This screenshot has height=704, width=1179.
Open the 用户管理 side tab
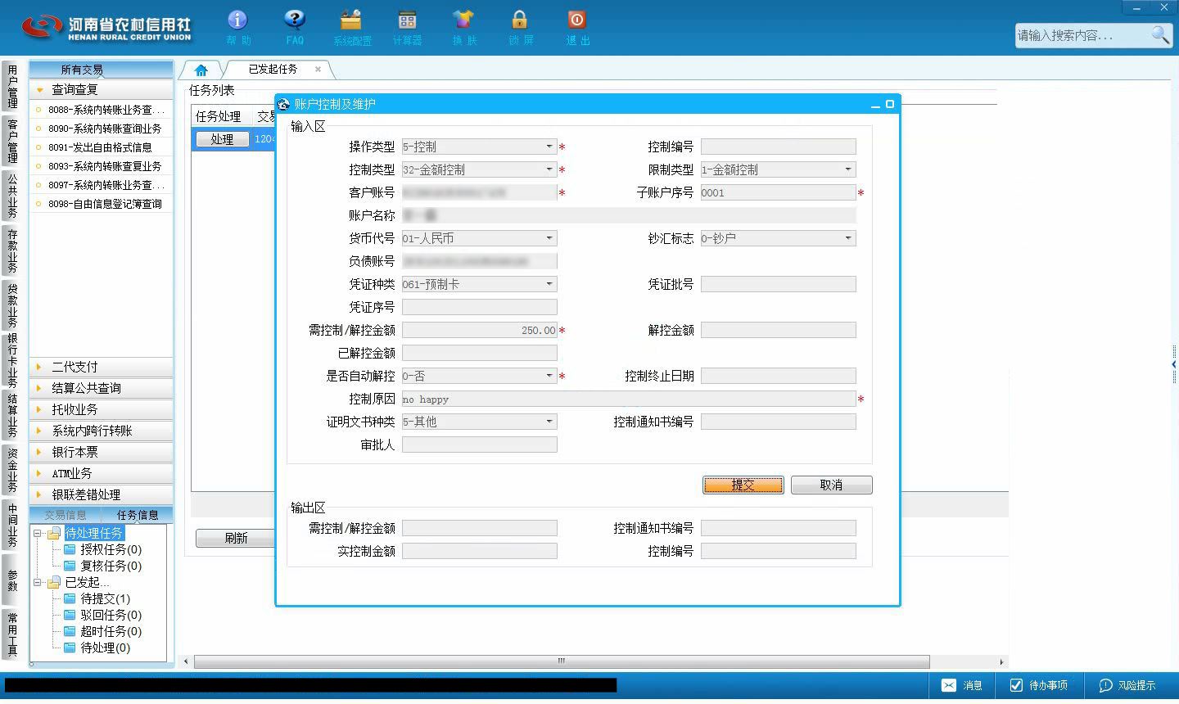(x=12, y=87)
